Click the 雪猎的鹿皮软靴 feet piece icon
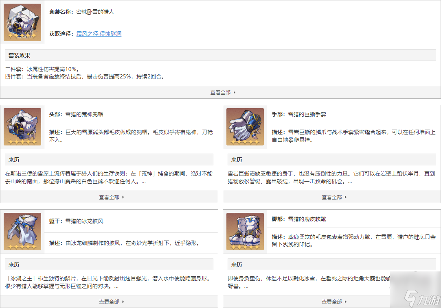The width and height of the screenshot is (441, 308). pos(245,231)
